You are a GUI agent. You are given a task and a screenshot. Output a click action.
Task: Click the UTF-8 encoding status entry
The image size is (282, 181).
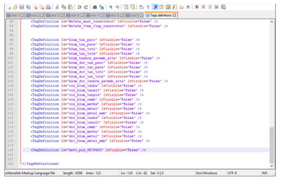tap(232, 173)
